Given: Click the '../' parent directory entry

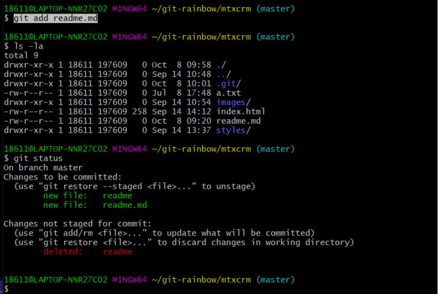Looking at the screenshot, I should (223, 74).
